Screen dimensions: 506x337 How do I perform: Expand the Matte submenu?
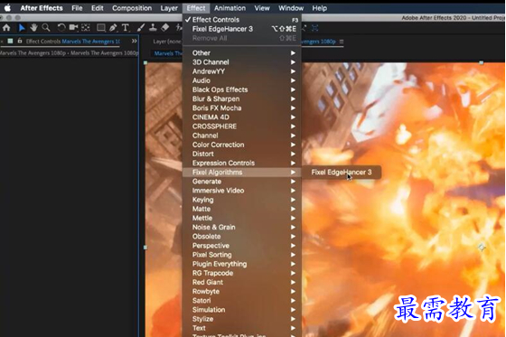(x=242, y=209)
